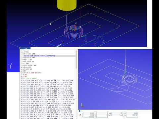Click code line 'G91 G28 Z0'
Image resolution: width=159 pixels, height=119 pixels.
28,61
